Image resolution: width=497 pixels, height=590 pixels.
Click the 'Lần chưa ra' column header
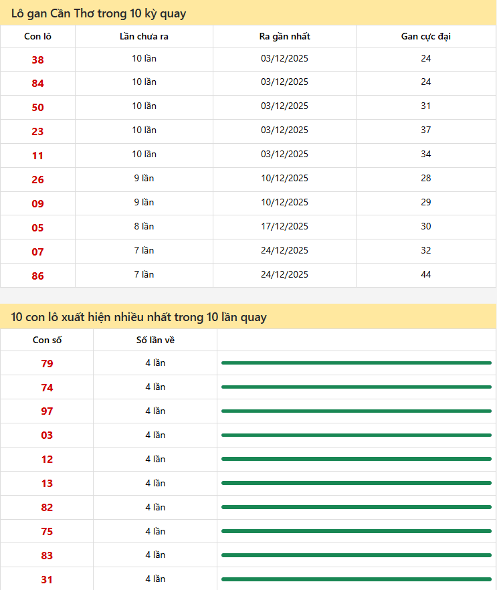[144, 36]
